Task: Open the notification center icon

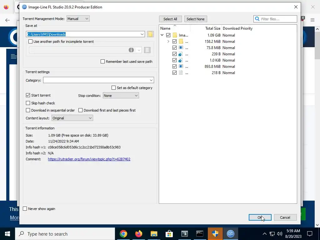Action: (310, 234)
